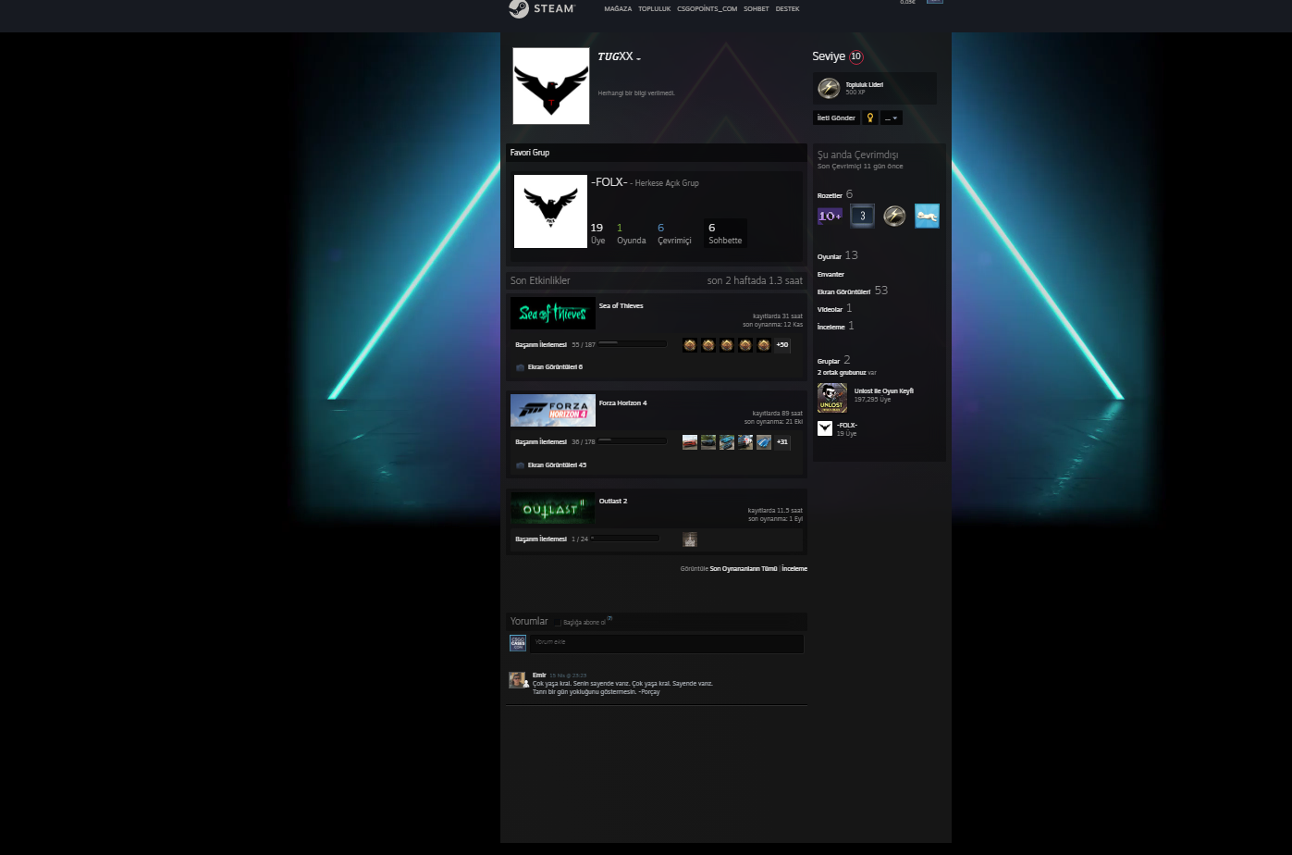
Task: Open the light blue badge in Rozetler row
Action: tap(927, 216)
